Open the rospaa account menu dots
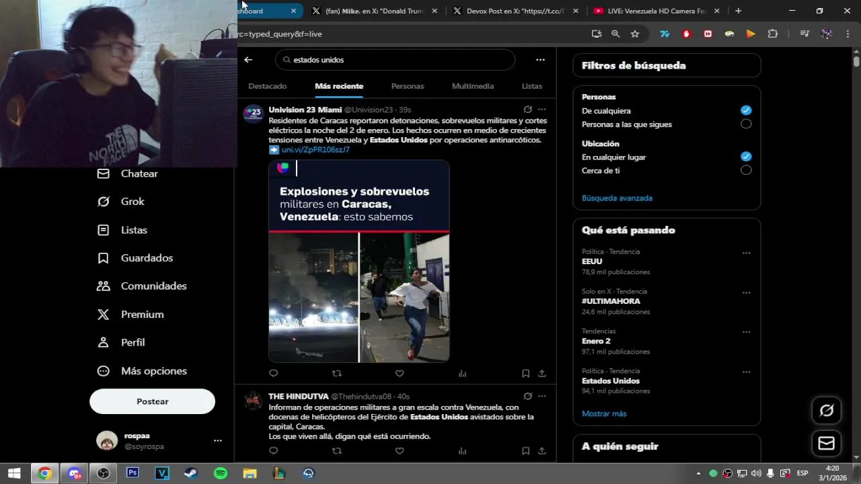 click(x=217, y=440)
